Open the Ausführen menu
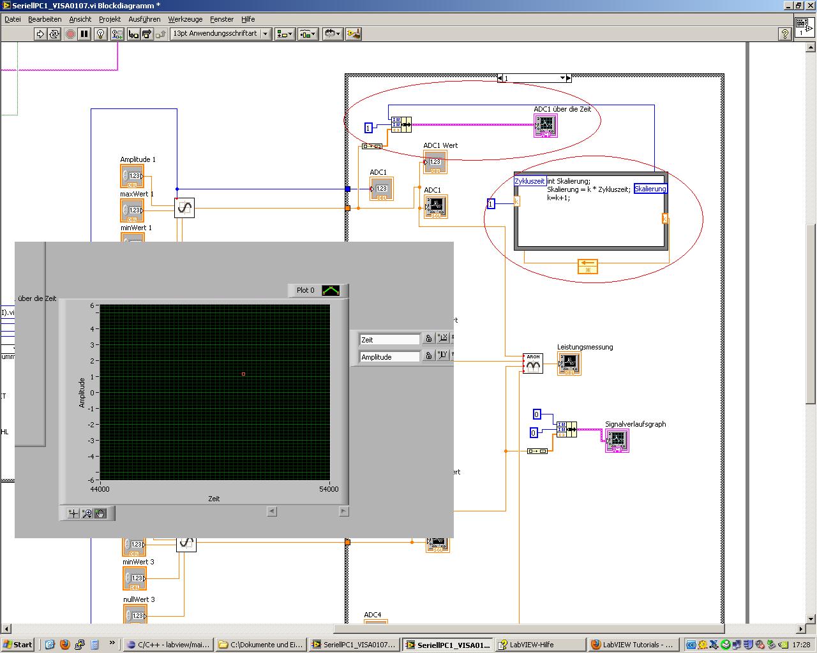 click(x=144, y=19)
